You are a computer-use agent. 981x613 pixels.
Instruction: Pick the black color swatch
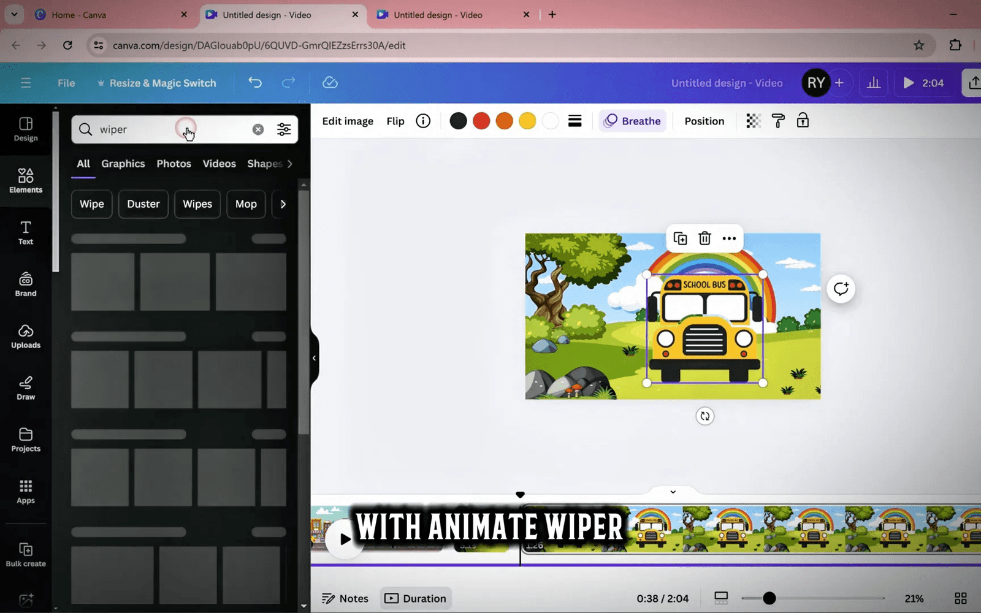point(458,121)
